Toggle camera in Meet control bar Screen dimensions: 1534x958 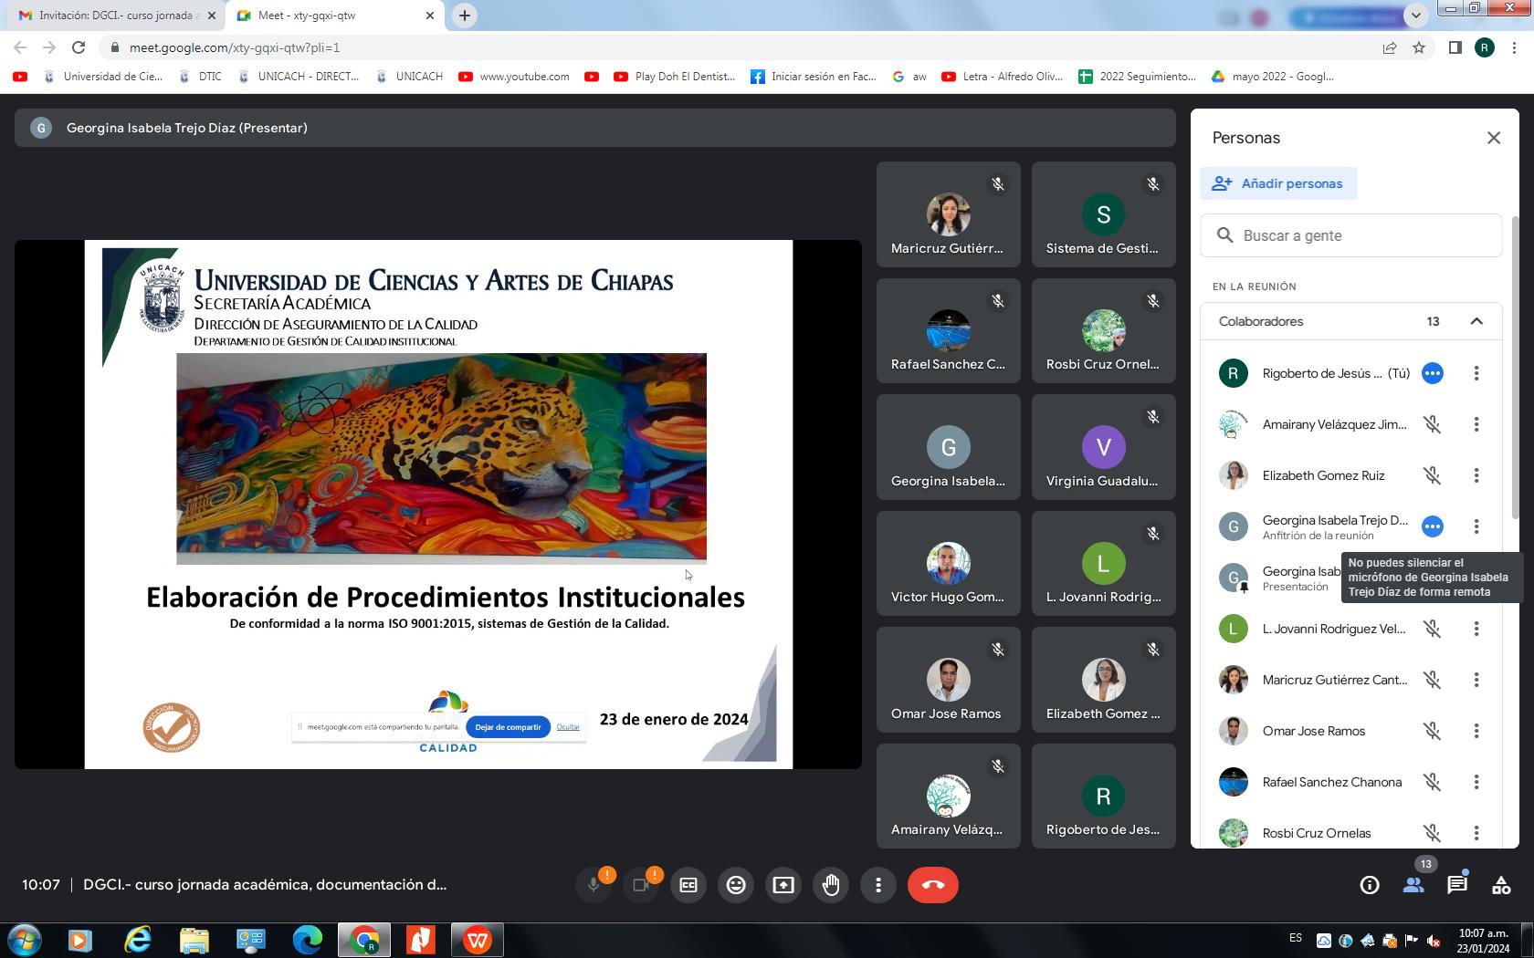pos(641,885)
